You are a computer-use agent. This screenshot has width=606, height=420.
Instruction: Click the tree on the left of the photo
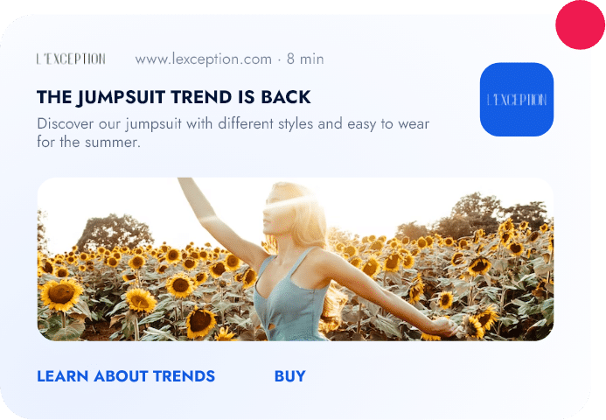114,232
